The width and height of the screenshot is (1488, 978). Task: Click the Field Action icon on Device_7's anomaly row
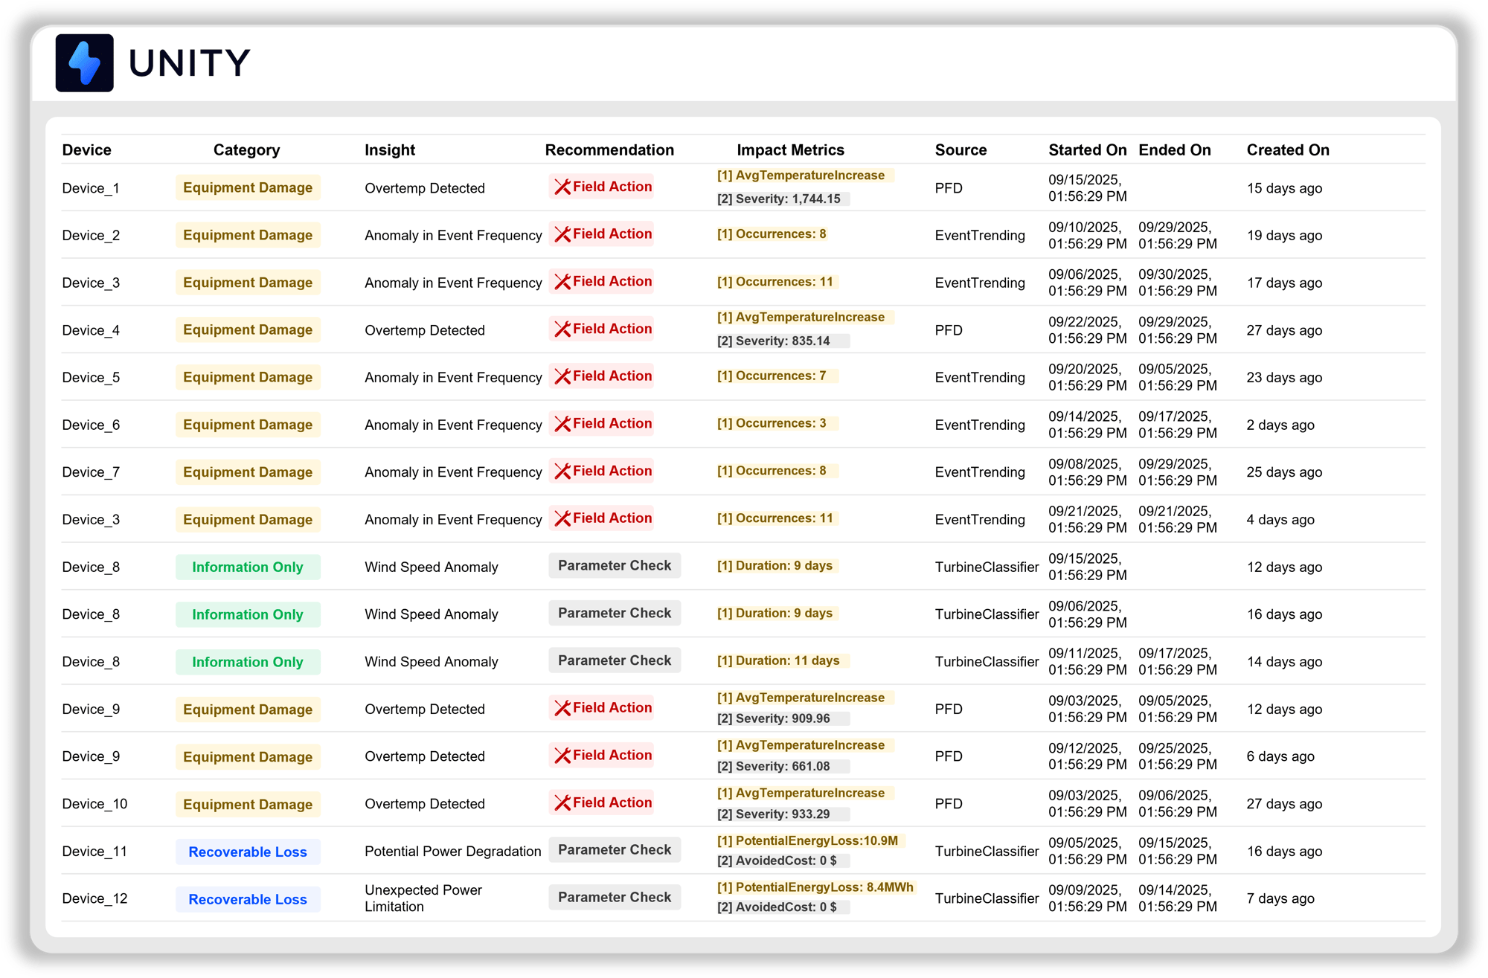(564, 471)
